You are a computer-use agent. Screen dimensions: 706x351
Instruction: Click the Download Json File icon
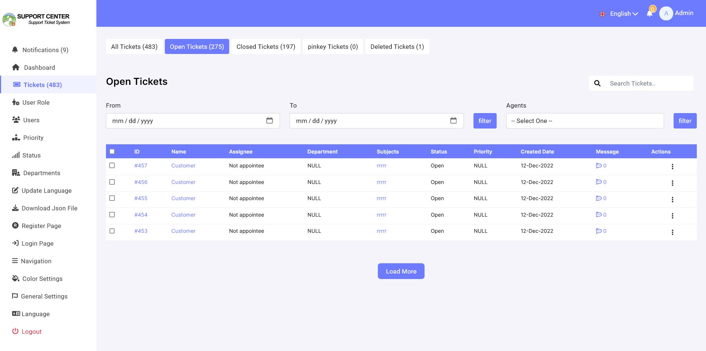click(x=15, y=208)
